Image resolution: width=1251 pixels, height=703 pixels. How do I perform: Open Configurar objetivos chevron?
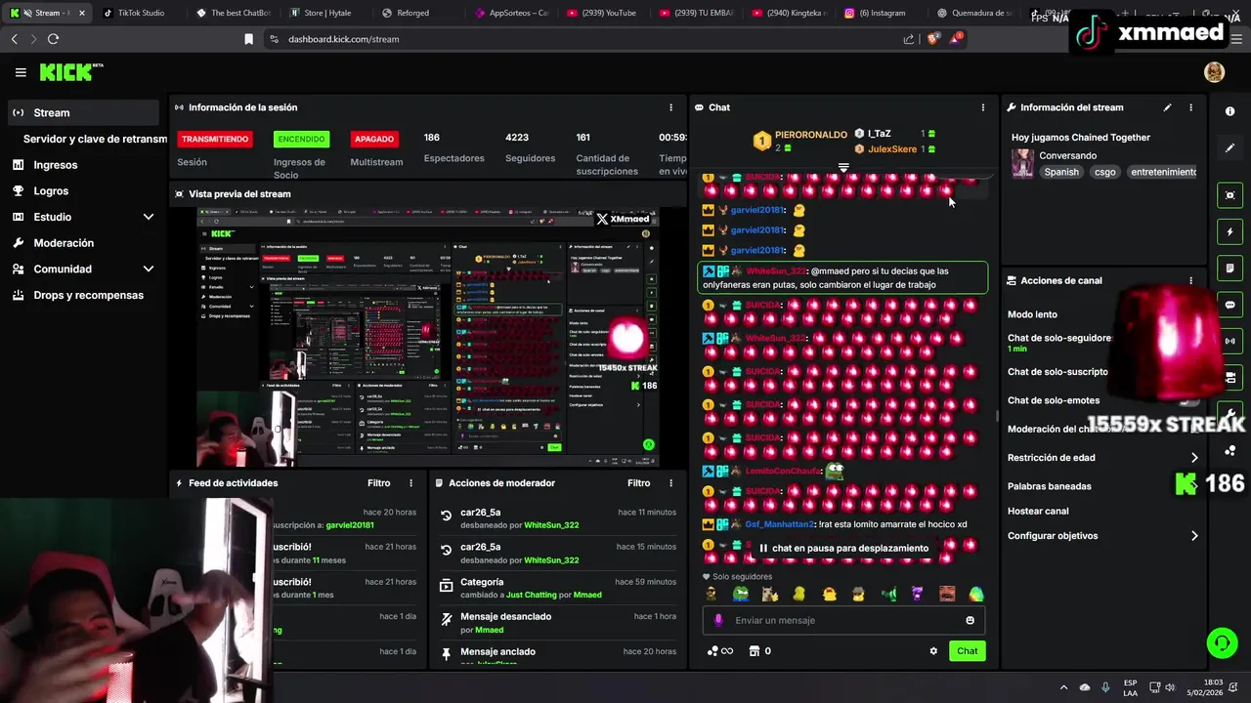(1193, 536)
